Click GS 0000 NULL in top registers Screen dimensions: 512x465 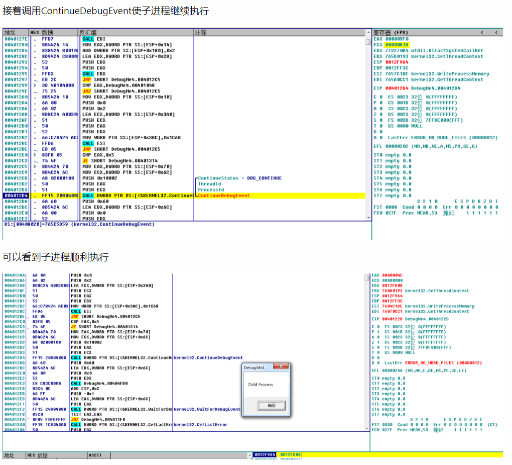pos(405,126)
